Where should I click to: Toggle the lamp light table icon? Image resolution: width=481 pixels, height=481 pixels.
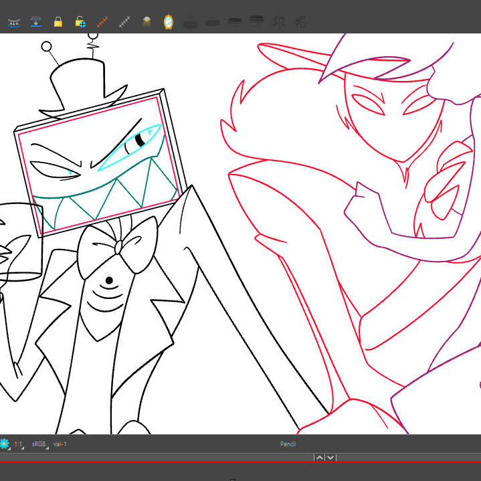147,22
